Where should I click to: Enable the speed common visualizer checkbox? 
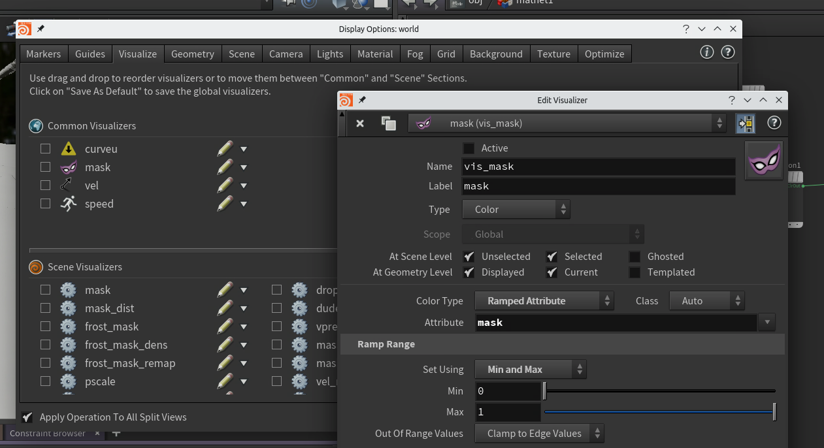[x=45, y=204]
